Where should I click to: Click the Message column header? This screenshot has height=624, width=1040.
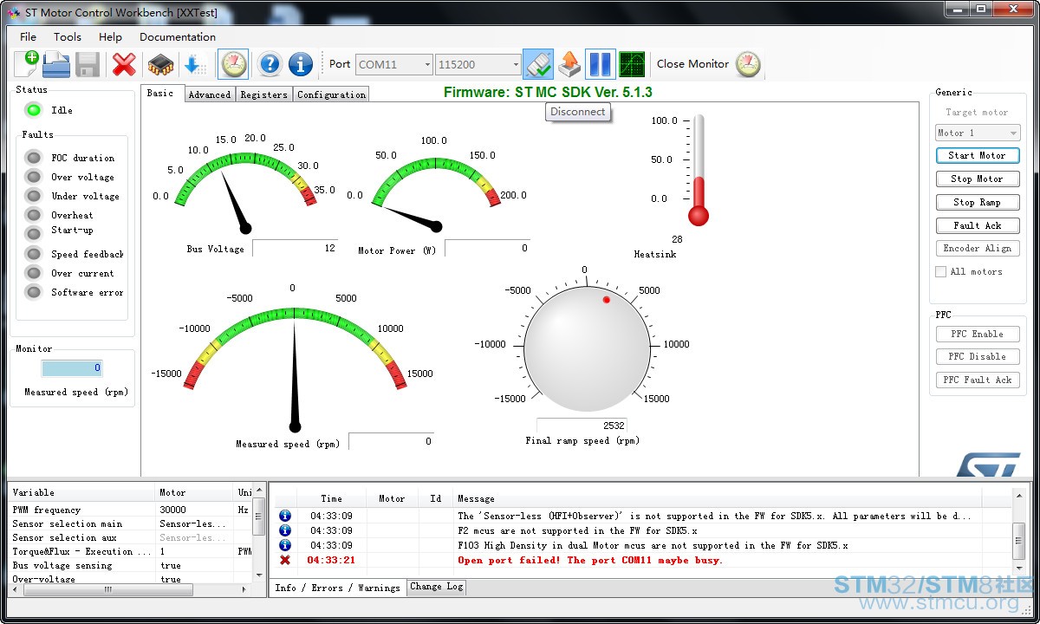[718, 498]
